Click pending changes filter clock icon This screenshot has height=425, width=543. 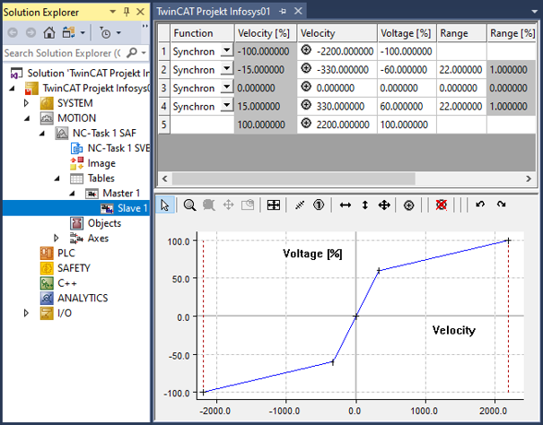[105, 32]
